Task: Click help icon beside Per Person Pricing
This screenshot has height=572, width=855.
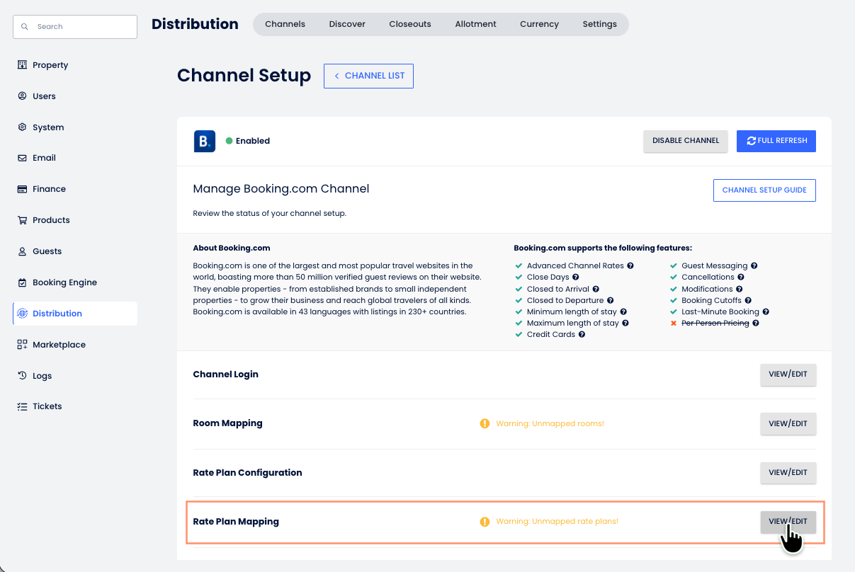Action: (756, 323)
